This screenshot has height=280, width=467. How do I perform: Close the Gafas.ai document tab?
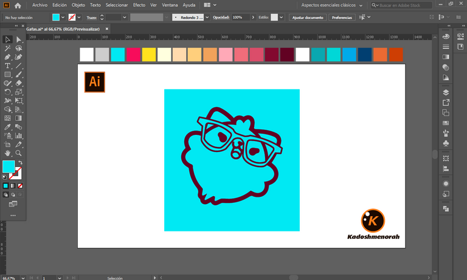[107, 29]
